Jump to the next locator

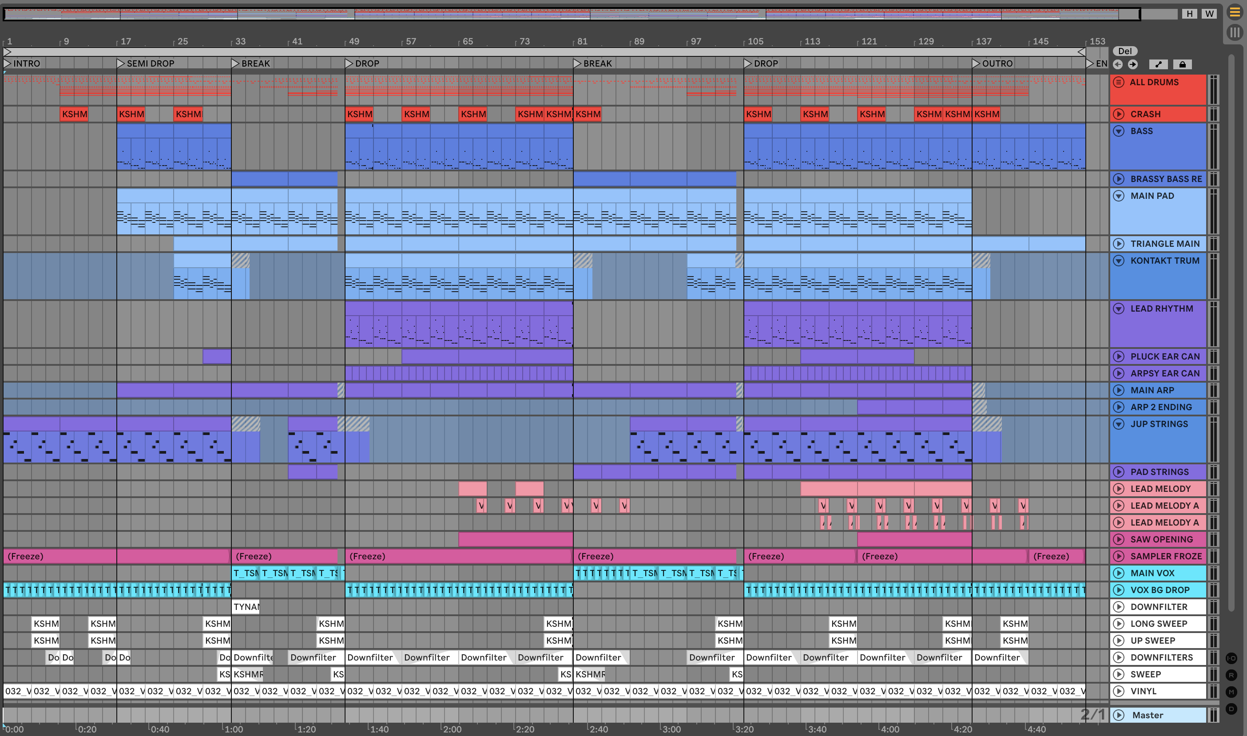pos(1132,64)
